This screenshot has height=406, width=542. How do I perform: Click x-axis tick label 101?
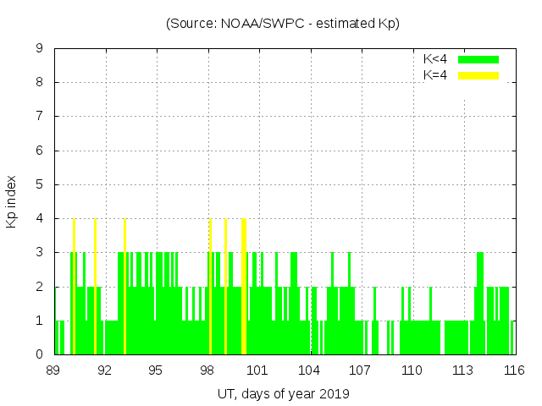point(257,370)
